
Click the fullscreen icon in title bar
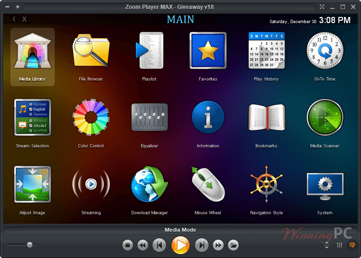322,7
